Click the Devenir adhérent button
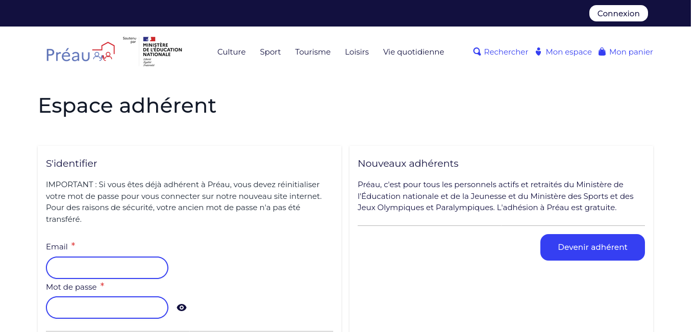Screen dimensions: 697x332 coord(592,247)
